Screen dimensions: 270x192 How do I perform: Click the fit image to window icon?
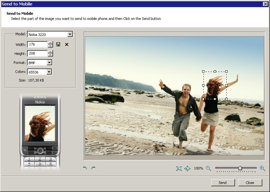(179, 168)
